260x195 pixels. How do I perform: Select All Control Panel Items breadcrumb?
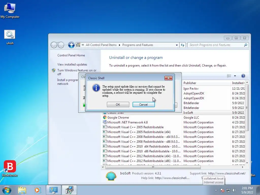click(x=101, y=45)
